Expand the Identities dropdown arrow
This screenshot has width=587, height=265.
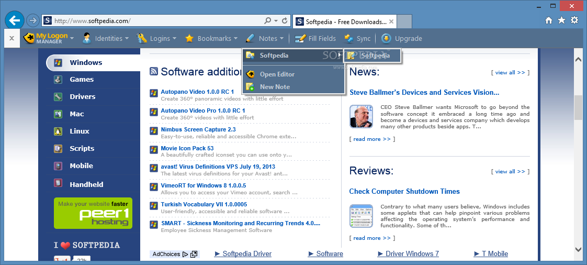point(127,38)
